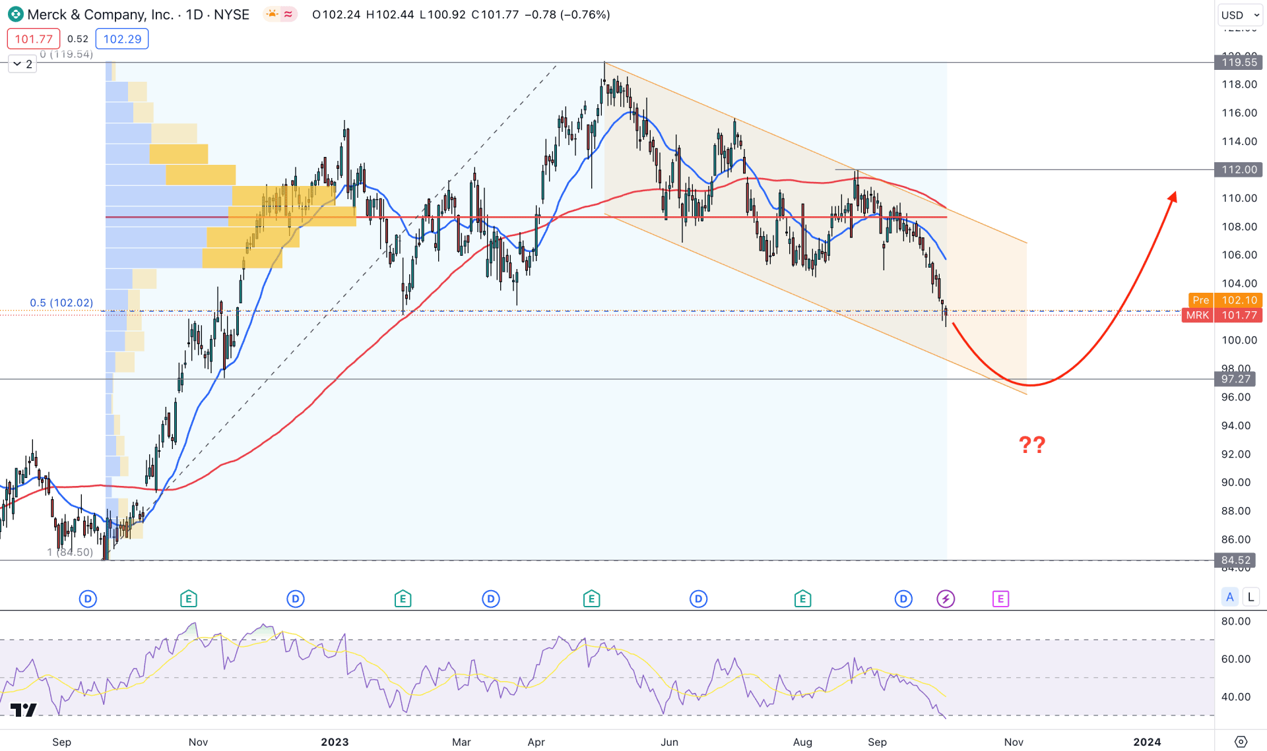The image size is (1267, 751).
Task: Click the blue 102.29 buy button
Action: pyautogui.click(x=122, y=39)
